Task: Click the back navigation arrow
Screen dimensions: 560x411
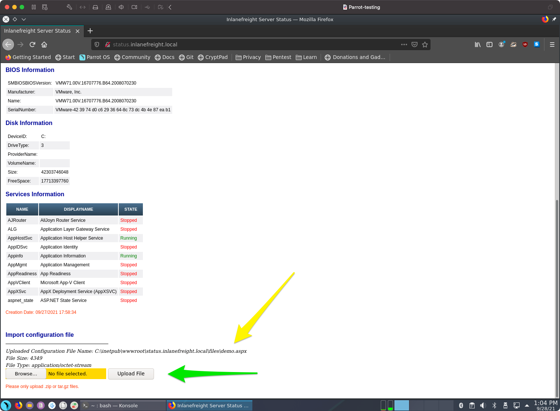Action: click(x=8, y=45)
